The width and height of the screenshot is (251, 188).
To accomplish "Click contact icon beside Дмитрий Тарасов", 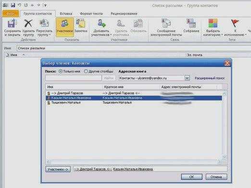I will coord(49,93).
